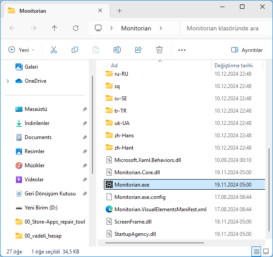Click the Copy icon in toolbar
The image size is (273, 257).
pyautogui.click(x=75, y=50)
